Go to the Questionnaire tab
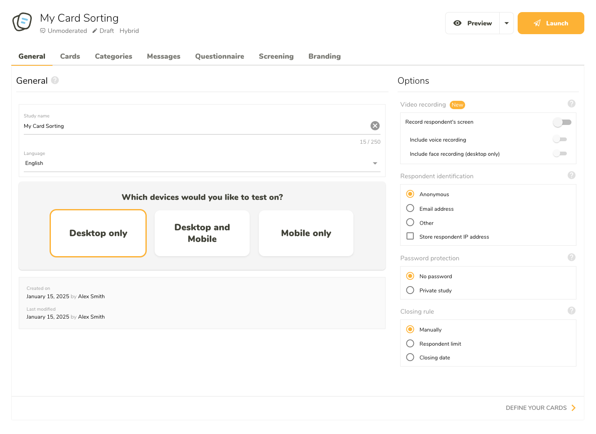 [x=220, y=56]
